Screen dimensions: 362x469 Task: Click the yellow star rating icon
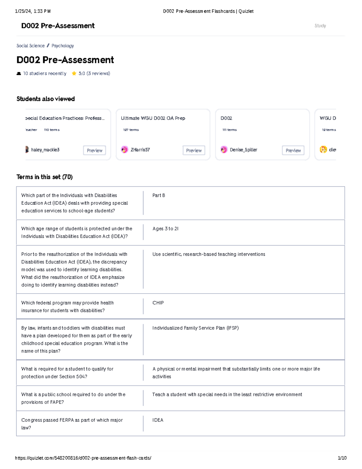pos(74,73)
